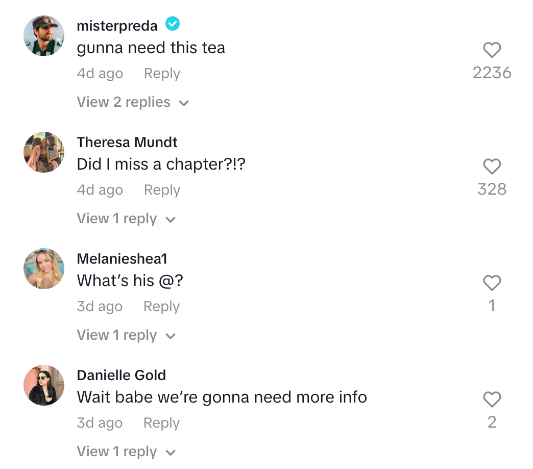Open Theresa Mundt's profile avatar
This screenshot has height=469, width=533.
click(44, 152)
